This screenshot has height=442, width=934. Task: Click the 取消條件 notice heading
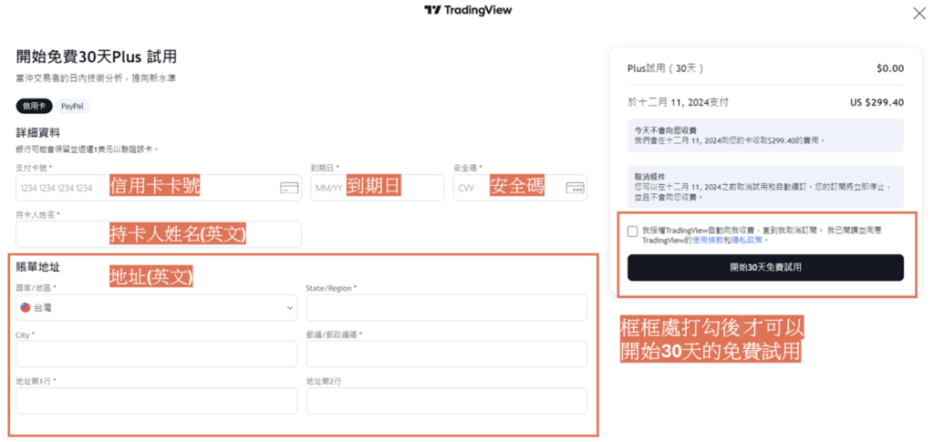click(x=649, y=178)
